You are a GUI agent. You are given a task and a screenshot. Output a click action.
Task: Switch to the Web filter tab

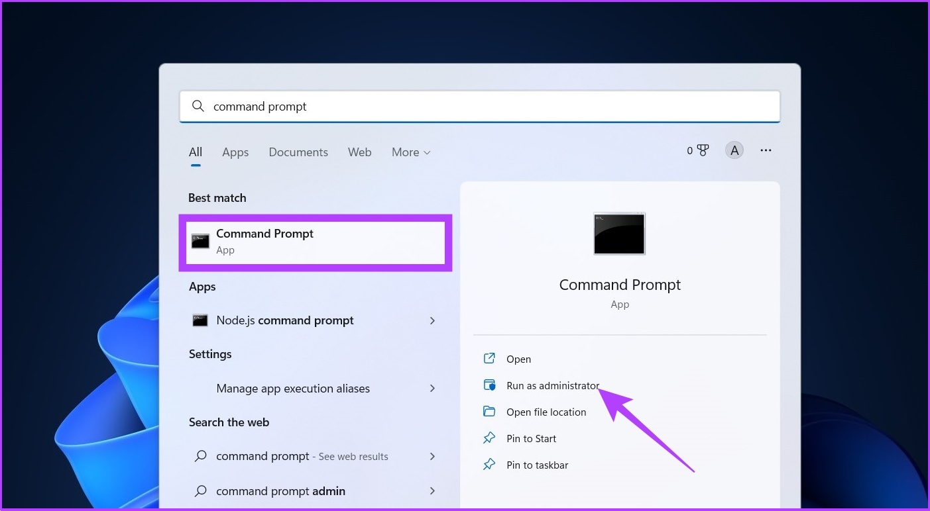[360, 152]
